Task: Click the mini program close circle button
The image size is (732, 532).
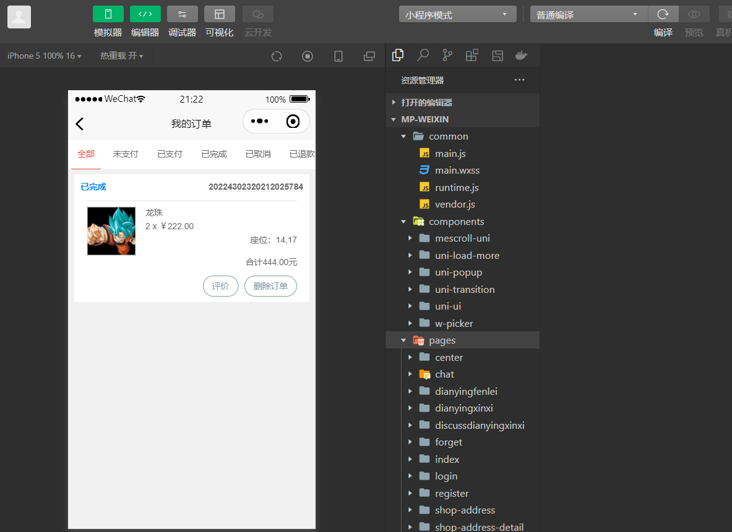Action: coord(293,121)
